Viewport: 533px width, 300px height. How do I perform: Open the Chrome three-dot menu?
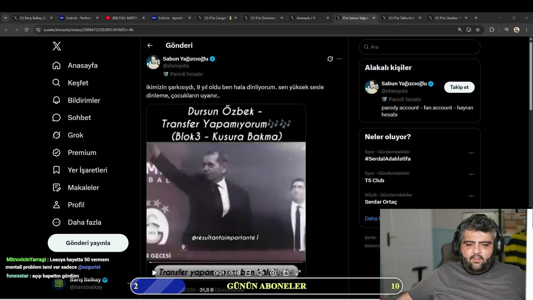(526, 30)
